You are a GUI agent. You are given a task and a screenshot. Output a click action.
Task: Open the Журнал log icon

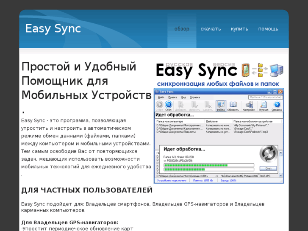(264, 106)
